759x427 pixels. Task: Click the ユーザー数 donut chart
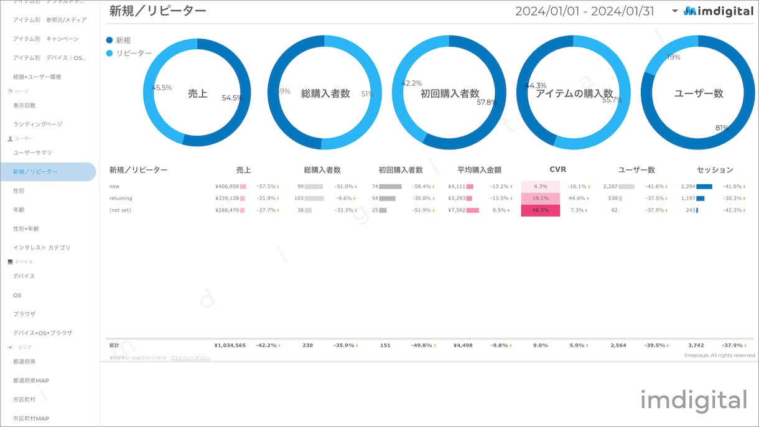click(698, 93)
